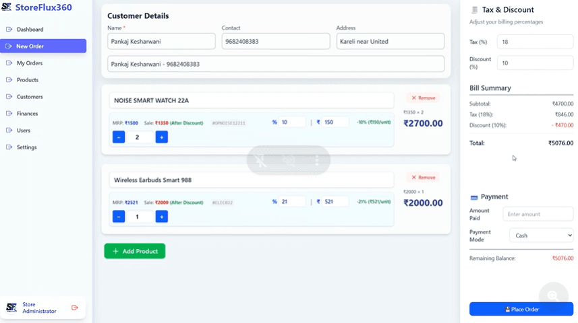Click the Products sidebar icon

tap(9, 80)
